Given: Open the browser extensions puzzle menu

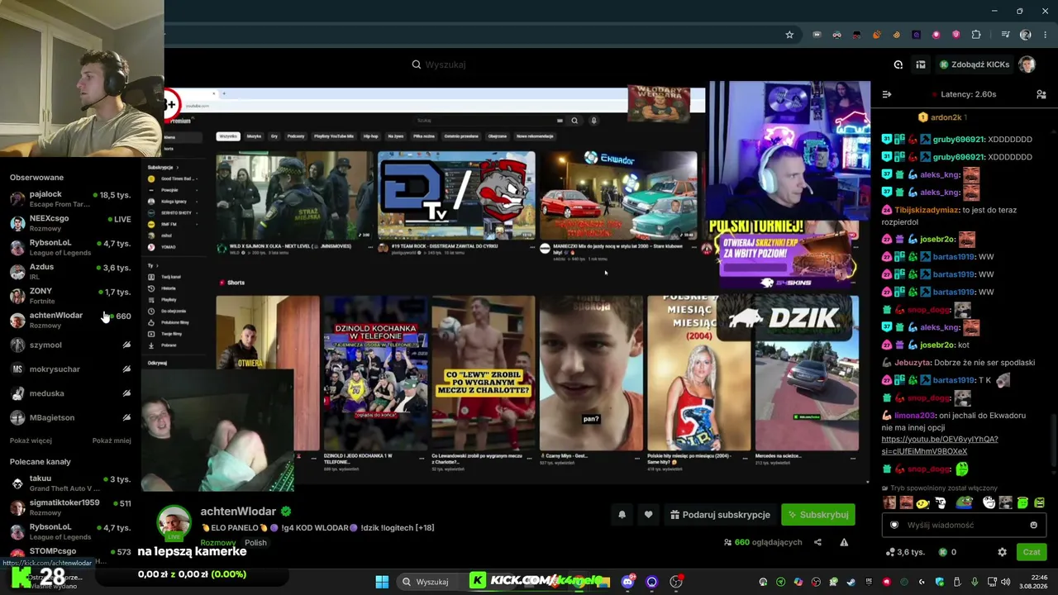Looking at the screenshot, I should point(976,35).
